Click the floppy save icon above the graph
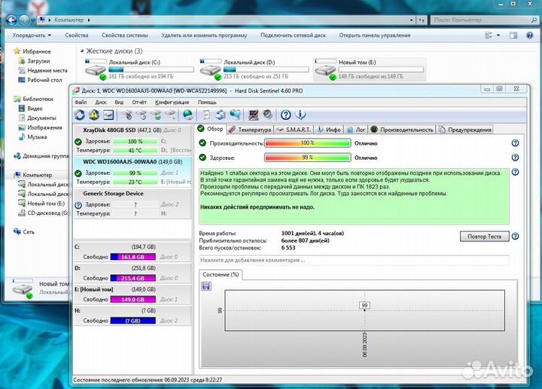The width and height of the screenshot is (542, 389). [206, 286]
